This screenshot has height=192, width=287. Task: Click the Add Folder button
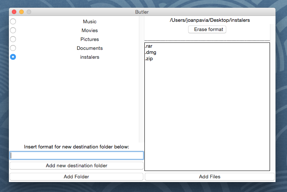(76, 176)
